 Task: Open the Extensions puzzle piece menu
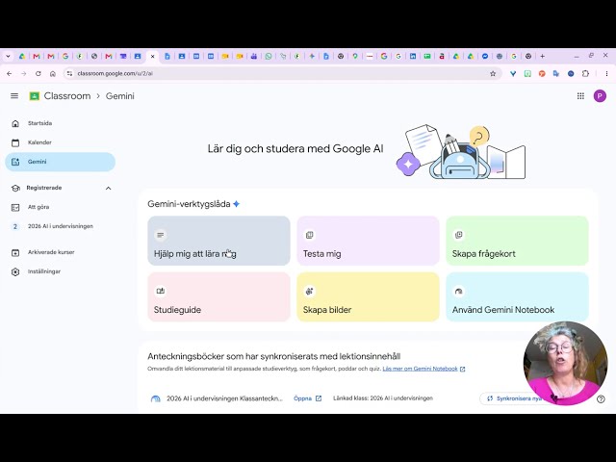point(585,73)
